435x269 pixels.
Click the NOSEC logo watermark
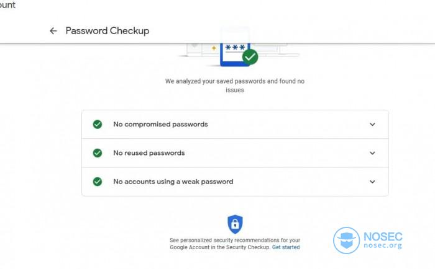(x=368, y=240)
